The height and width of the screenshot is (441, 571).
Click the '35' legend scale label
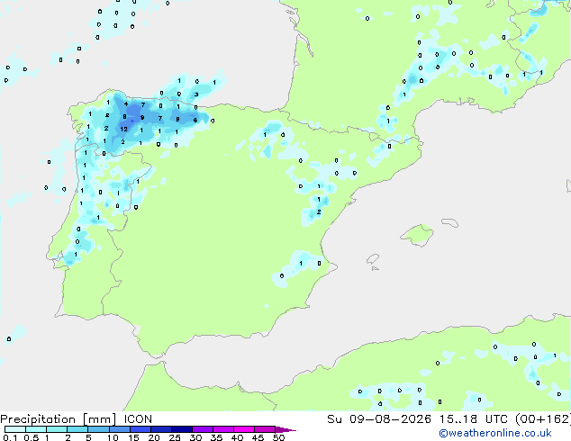coord(216,437)
